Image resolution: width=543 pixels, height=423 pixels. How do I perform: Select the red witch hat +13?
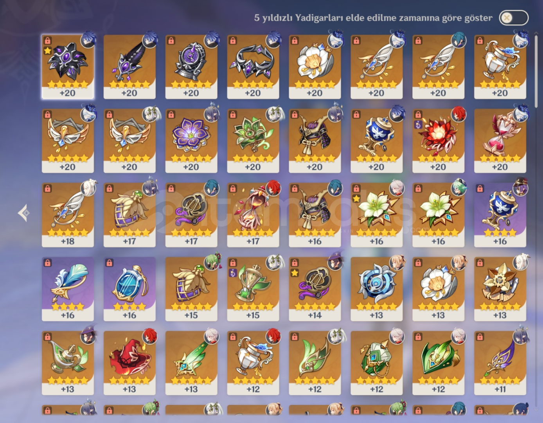(x=129, y=363)
